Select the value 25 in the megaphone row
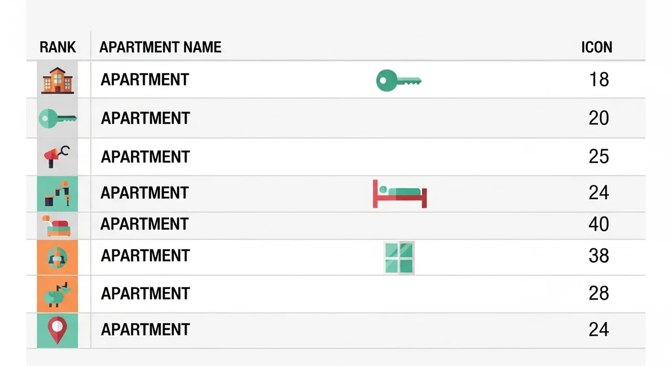672x366 pixels. pyautogui.click(x=598, y=156)
